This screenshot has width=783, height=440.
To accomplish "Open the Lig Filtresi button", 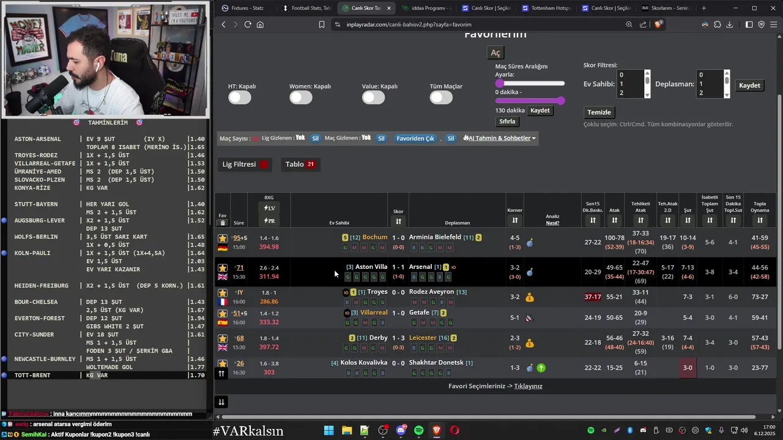I will point(246,164).
